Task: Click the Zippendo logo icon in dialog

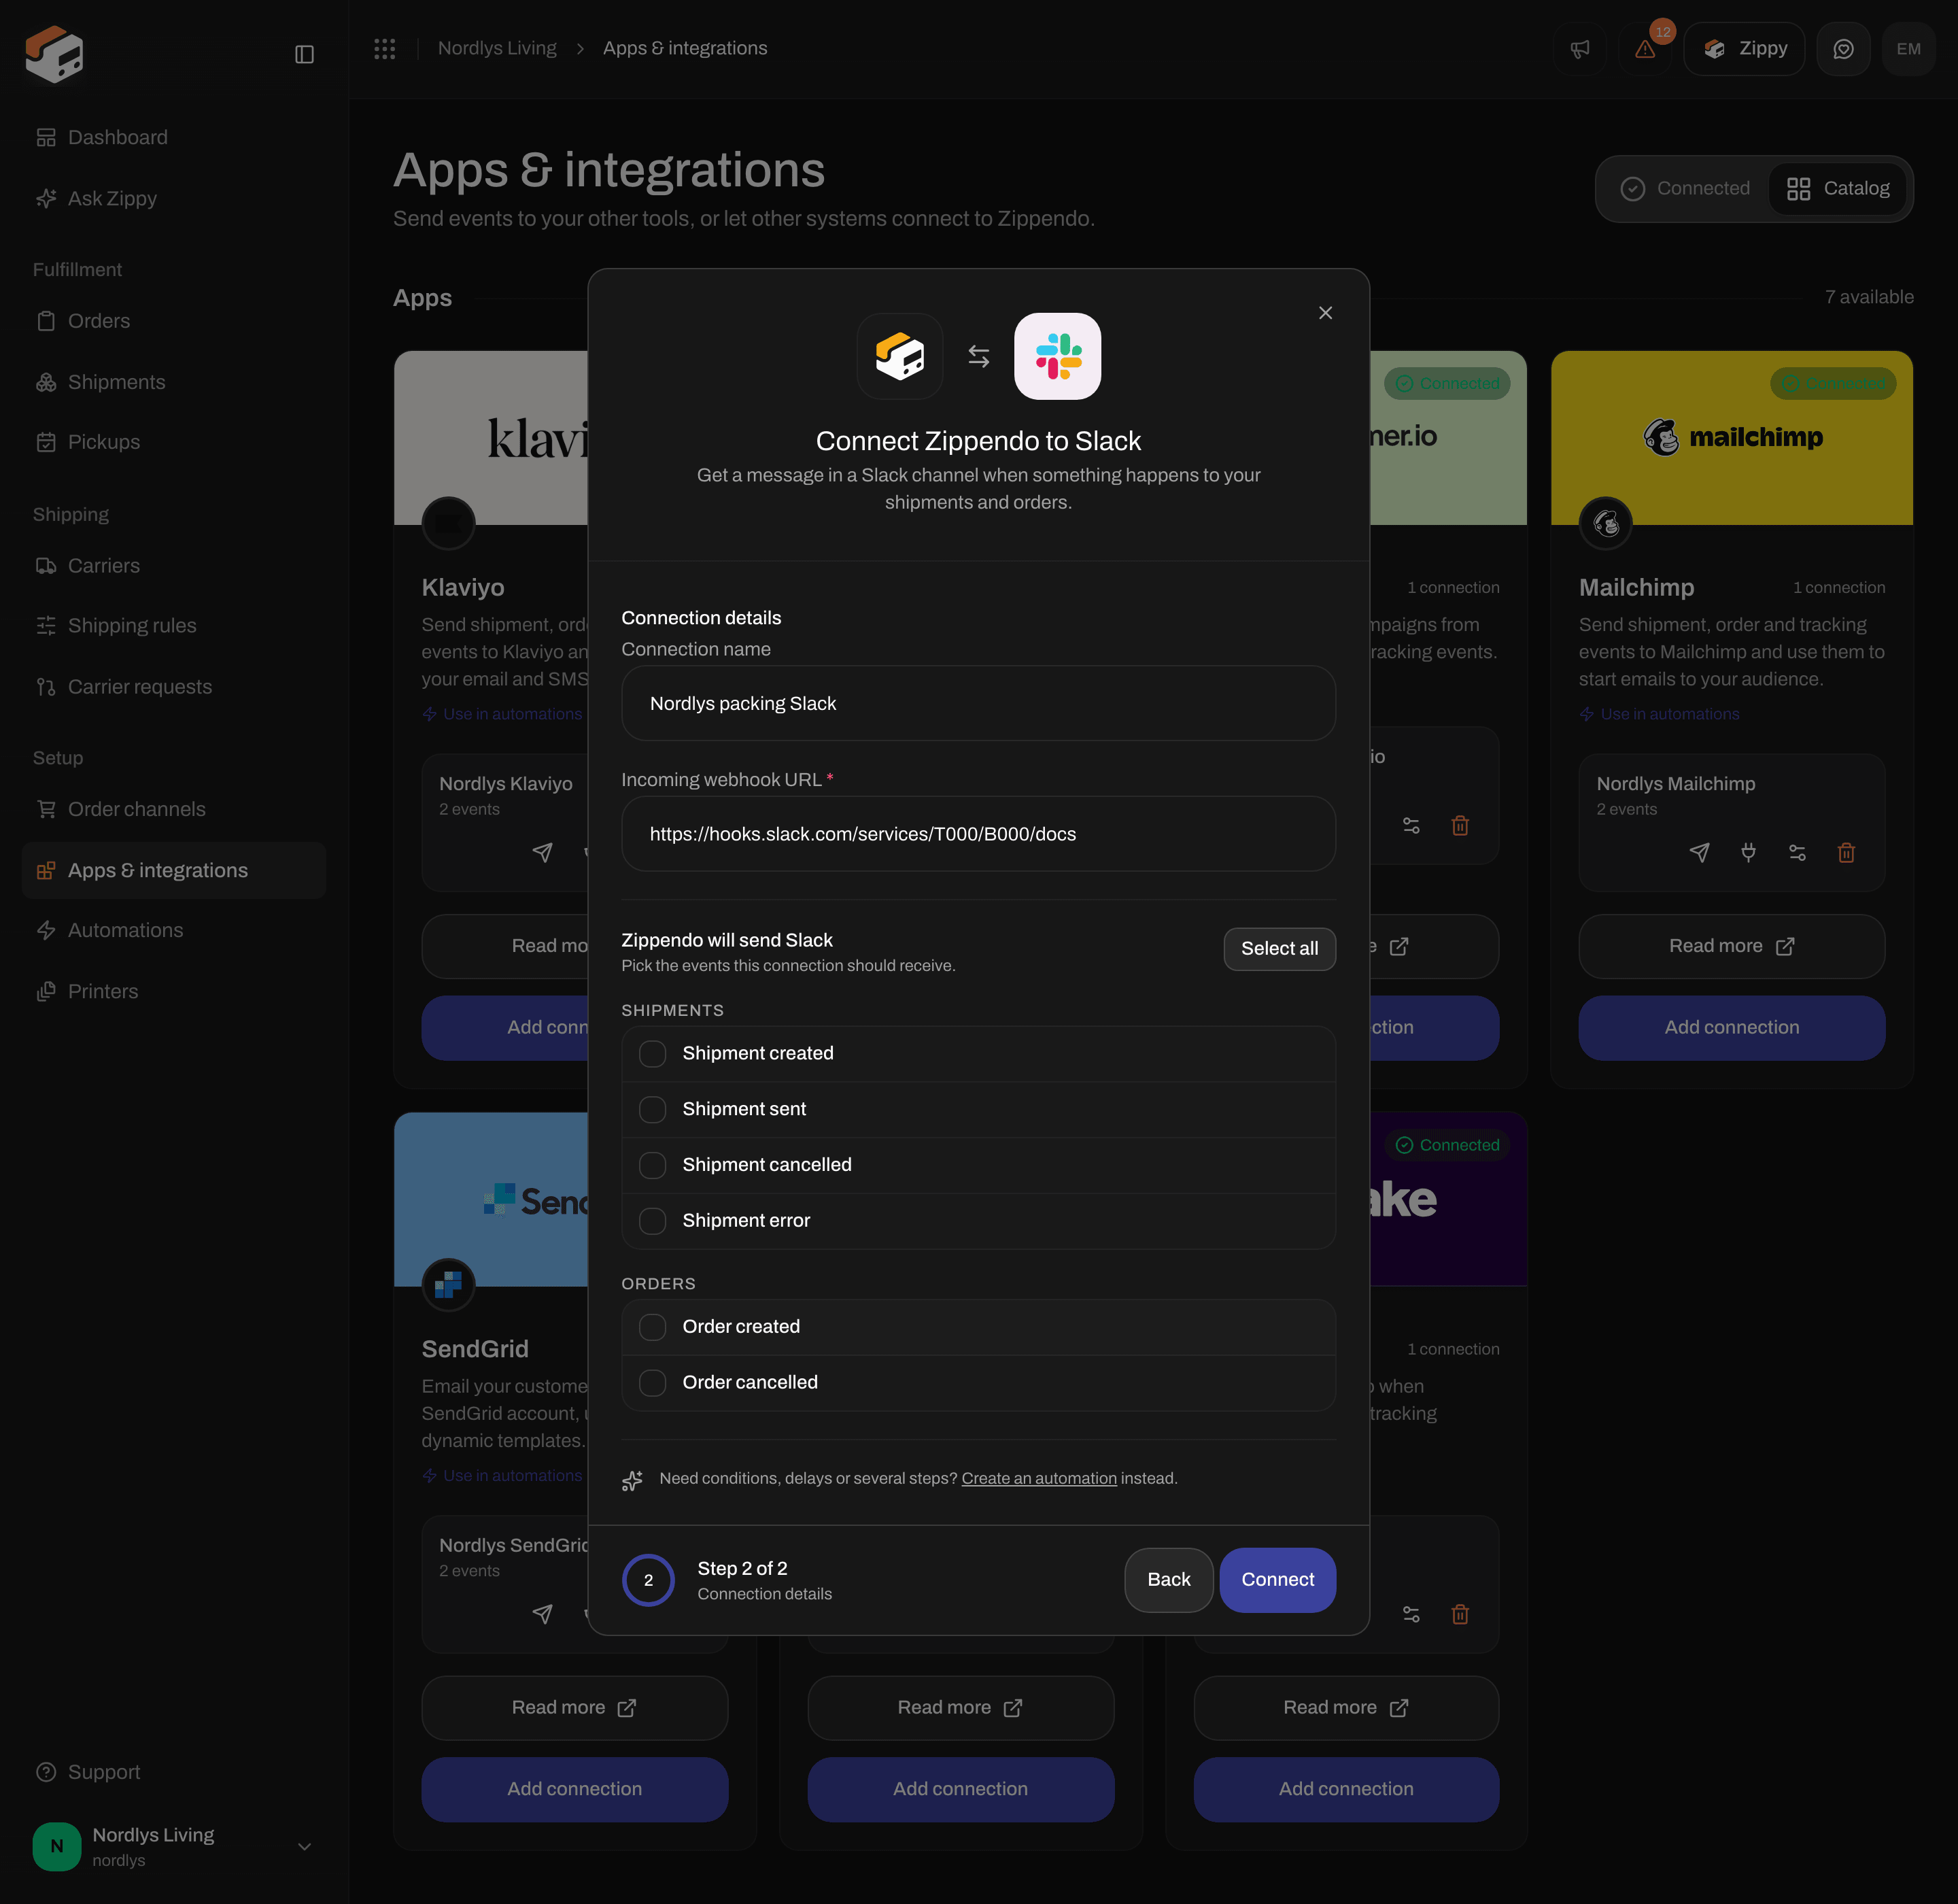Action: [899, 356]
